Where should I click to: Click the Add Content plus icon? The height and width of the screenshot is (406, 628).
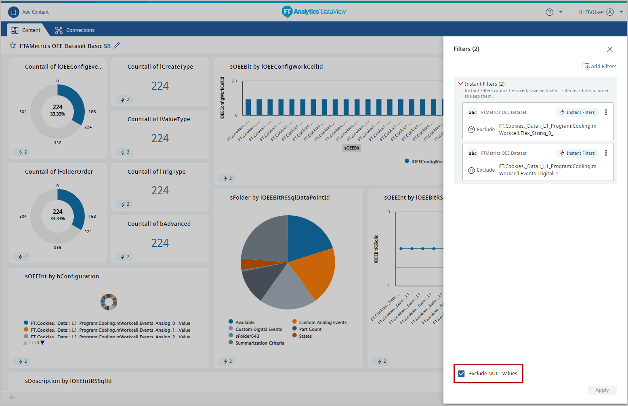coord(14,12)
